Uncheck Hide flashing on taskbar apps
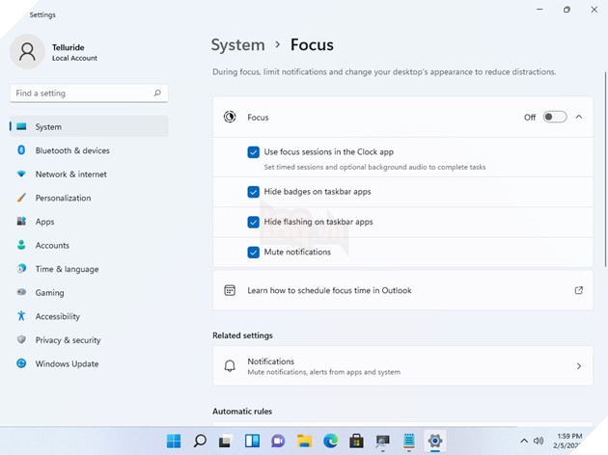This screenshot has height=455, width=608. pyautogui.click(x=253, y=222)
